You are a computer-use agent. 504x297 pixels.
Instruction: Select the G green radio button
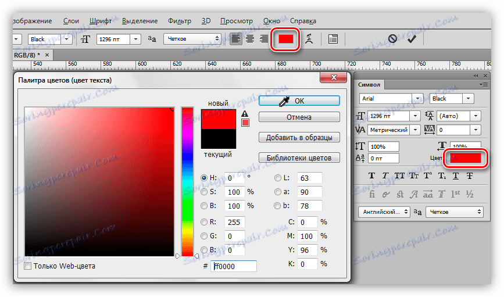[204, 236]
